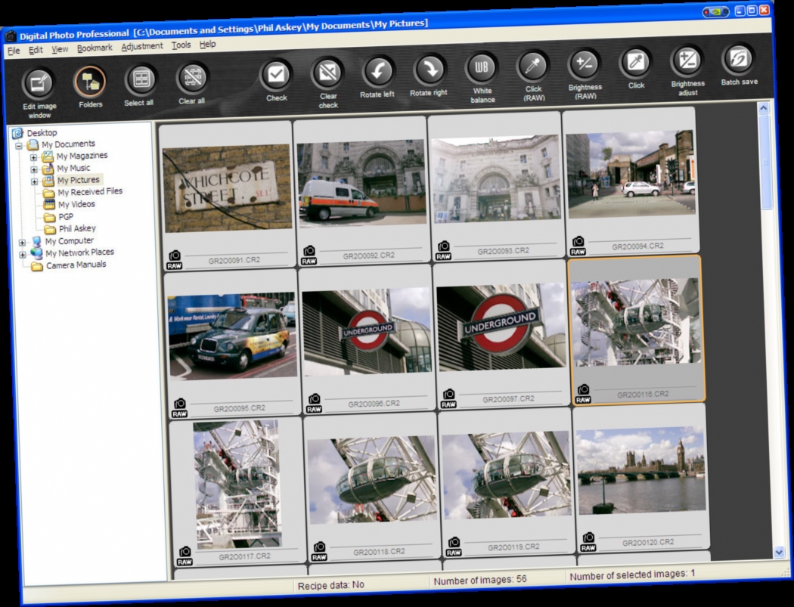Screen dimensions: 794x607
Task: Toggle Select all thumbnails
Action: coord(140,77)
